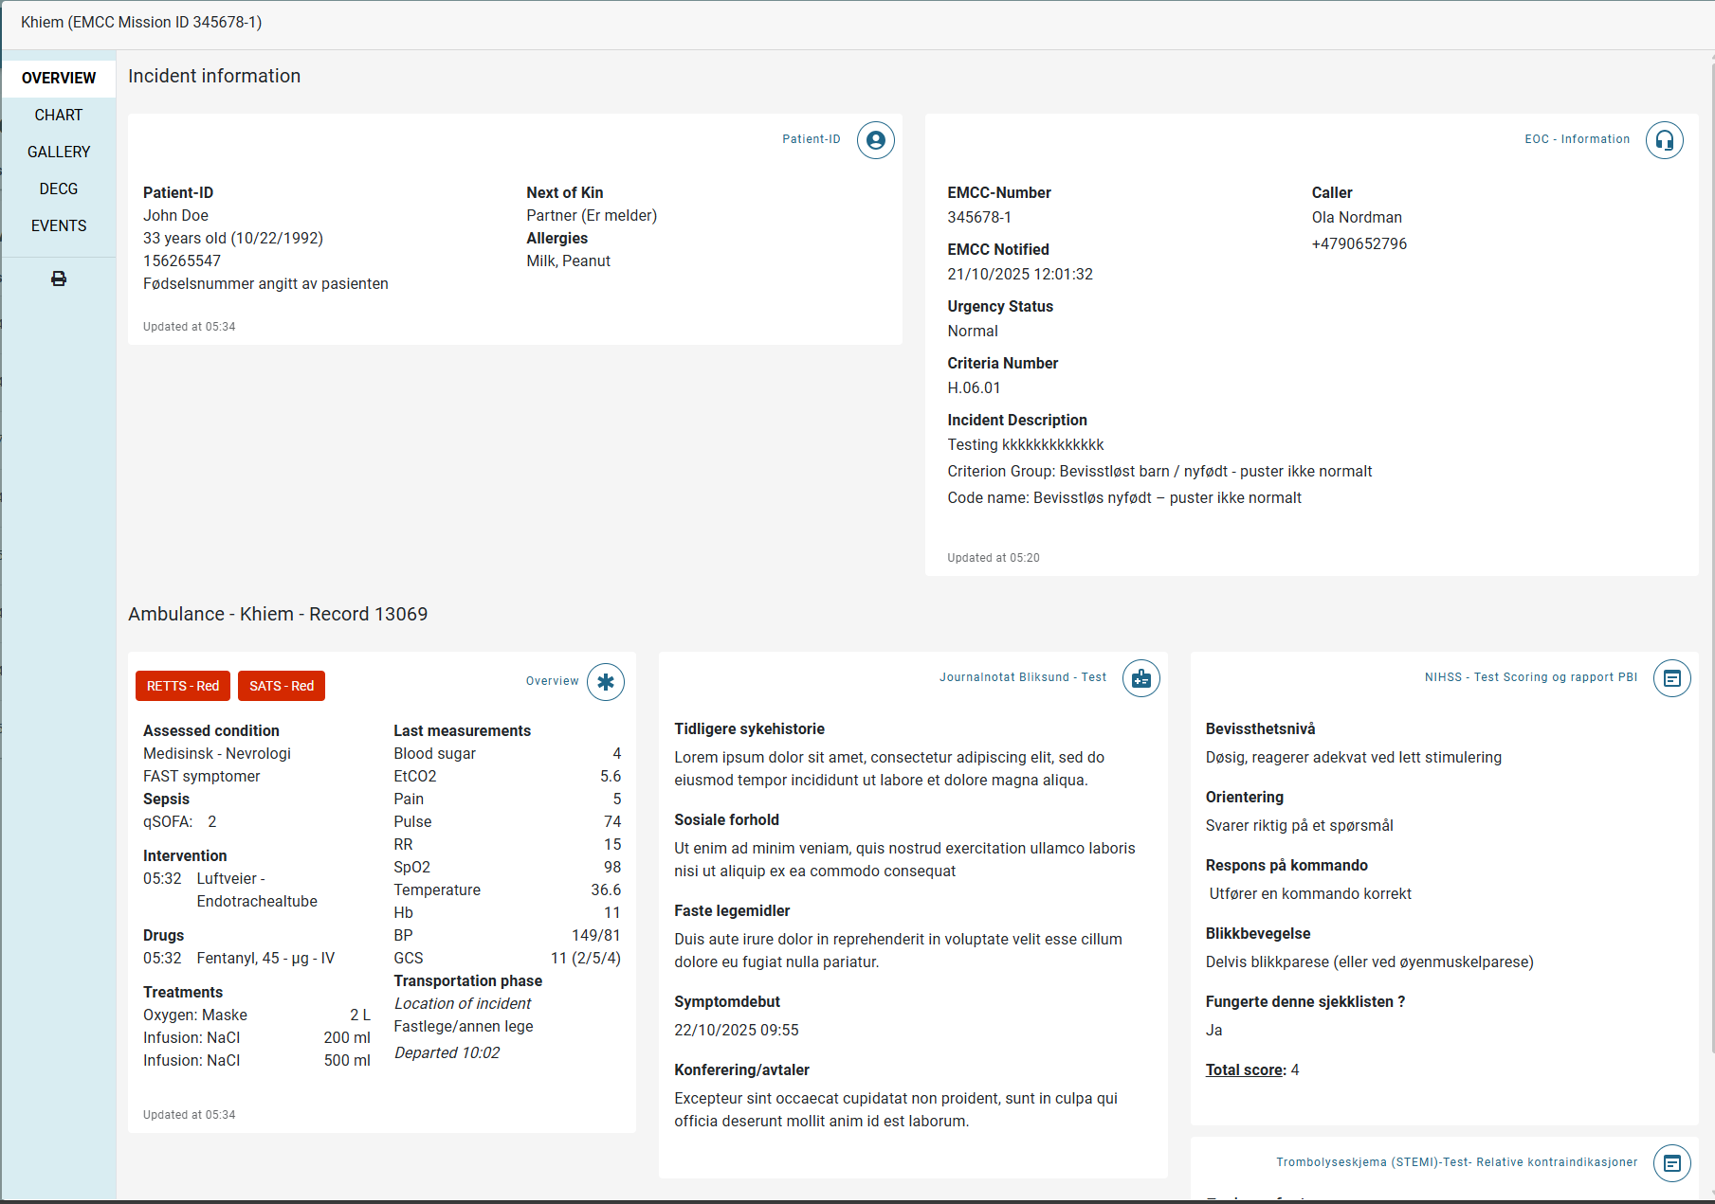This screenshot has height=1204, width=1715.
Task: Open the DECG tab
Action: [x=59, y=189]
